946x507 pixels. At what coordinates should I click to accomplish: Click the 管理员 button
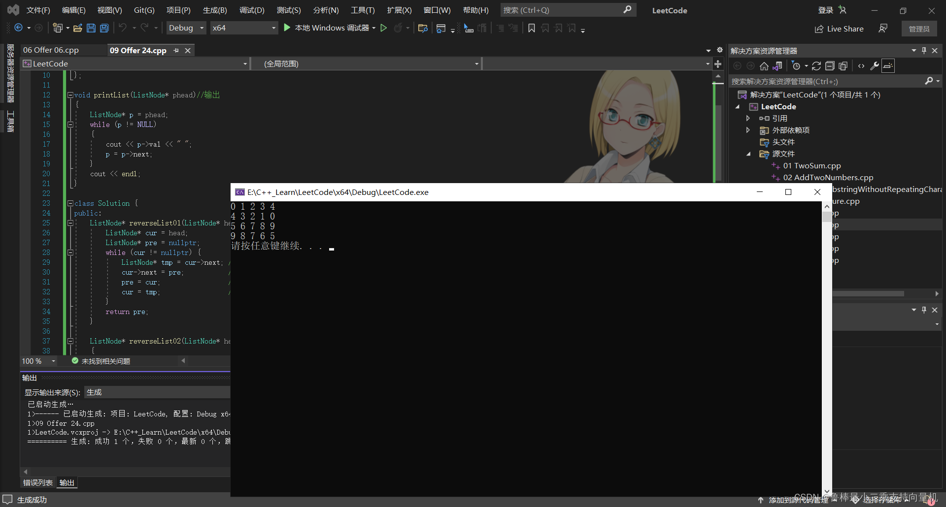919,29
